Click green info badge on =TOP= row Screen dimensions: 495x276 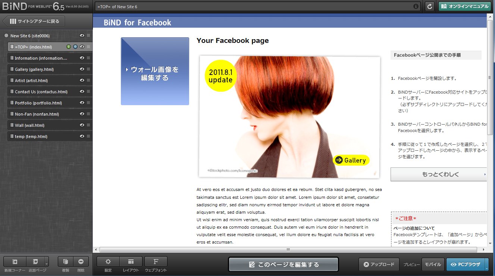tap(69, 47)
